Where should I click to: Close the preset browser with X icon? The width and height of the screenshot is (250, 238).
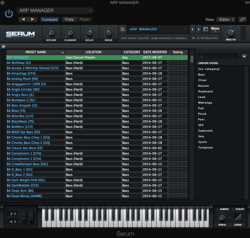coord(3,47)
